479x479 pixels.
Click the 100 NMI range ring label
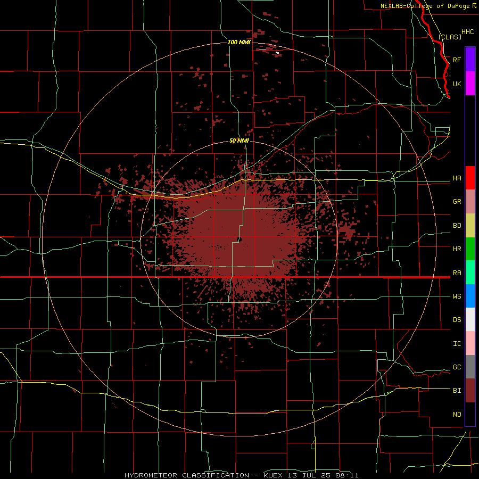pos(239,42)
